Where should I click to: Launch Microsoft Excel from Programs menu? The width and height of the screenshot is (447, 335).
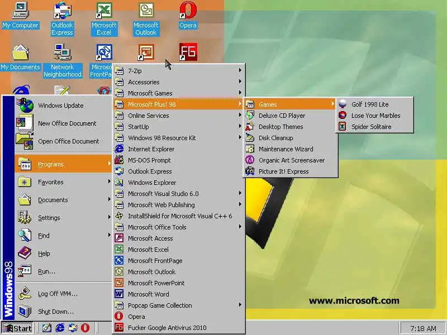pos(179,249)
